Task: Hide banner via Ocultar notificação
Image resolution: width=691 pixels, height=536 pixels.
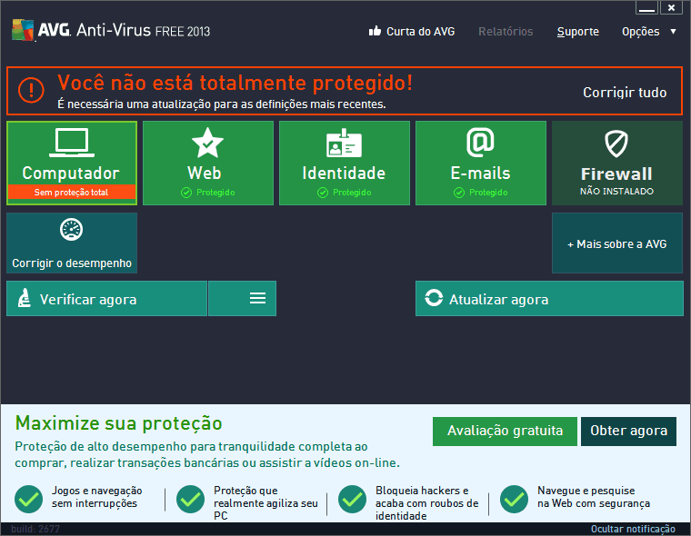Action: (x=633, y=529)
